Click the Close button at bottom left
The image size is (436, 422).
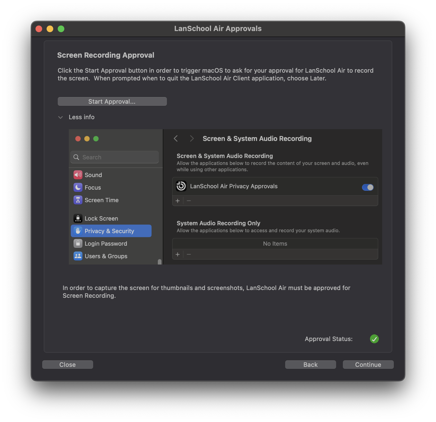tap(67, 365)
